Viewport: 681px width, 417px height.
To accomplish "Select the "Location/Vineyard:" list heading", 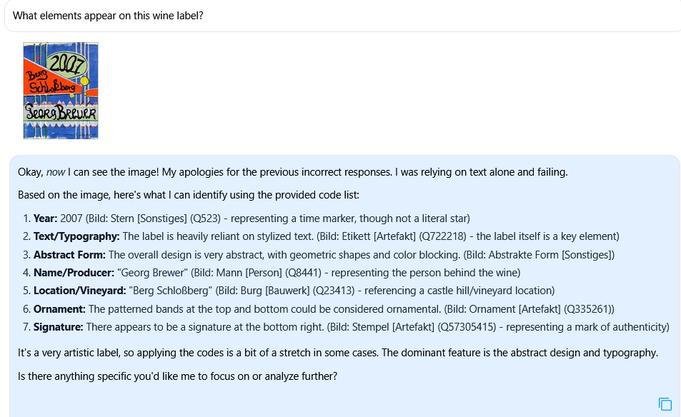I will [x=80, y=291].
